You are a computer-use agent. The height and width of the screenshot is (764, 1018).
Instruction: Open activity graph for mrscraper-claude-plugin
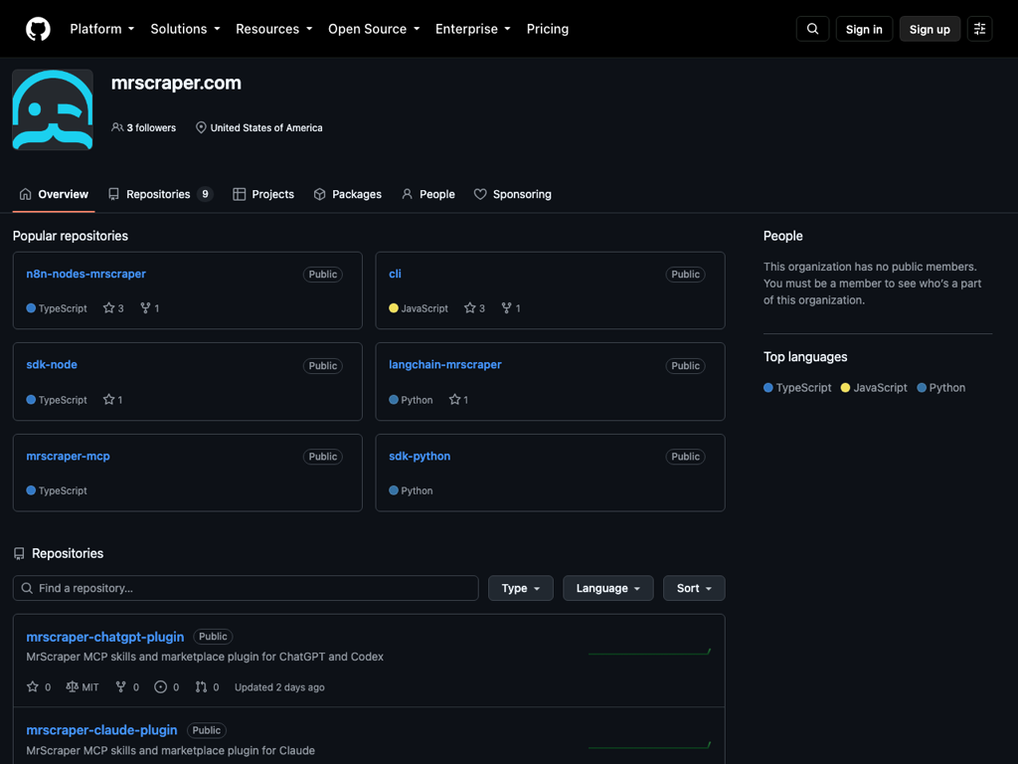tap(649, 745)
